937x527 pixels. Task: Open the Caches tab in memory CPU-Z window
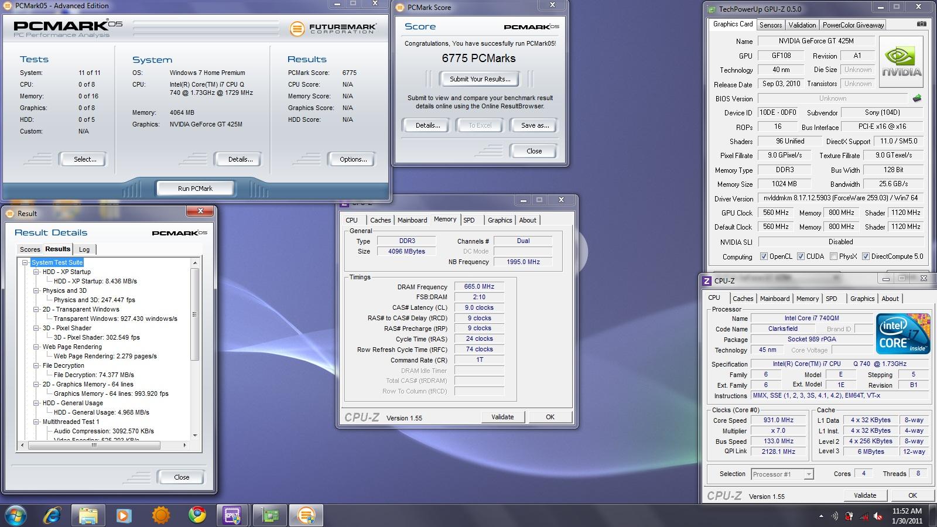click(x=380, y=220)
